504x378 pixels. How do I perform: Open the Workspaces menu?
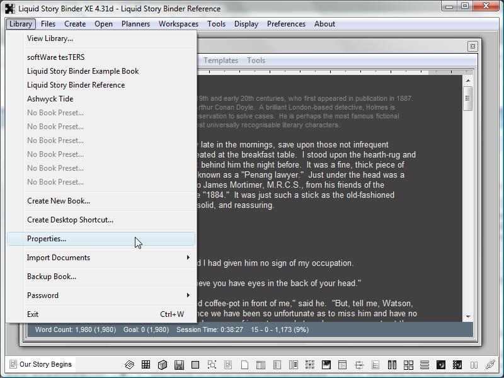(178, 24)
